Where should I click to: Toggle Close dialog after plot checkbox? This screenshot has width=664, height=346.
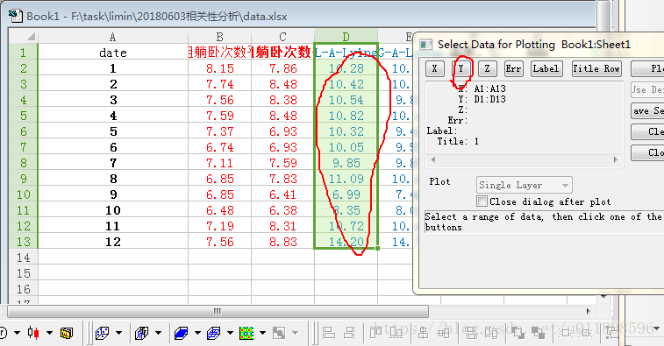[x=482, y=201]
